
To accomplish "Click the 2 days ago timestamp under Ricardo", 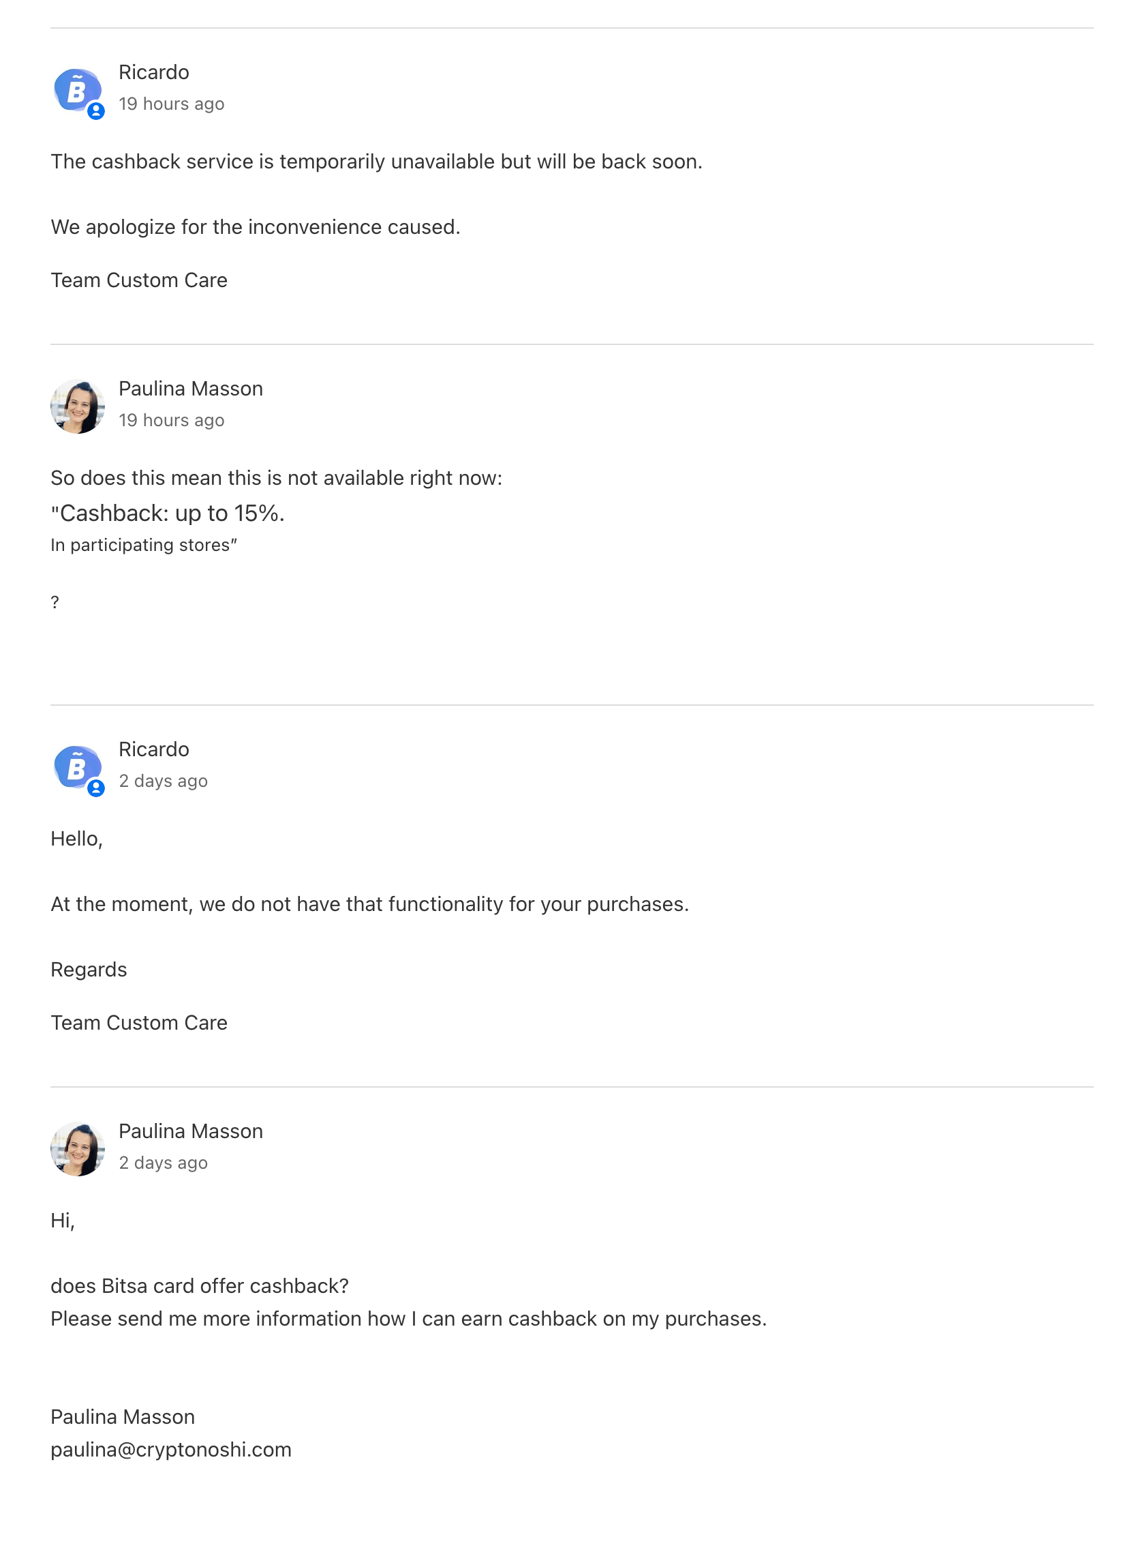I will [163, 781].
